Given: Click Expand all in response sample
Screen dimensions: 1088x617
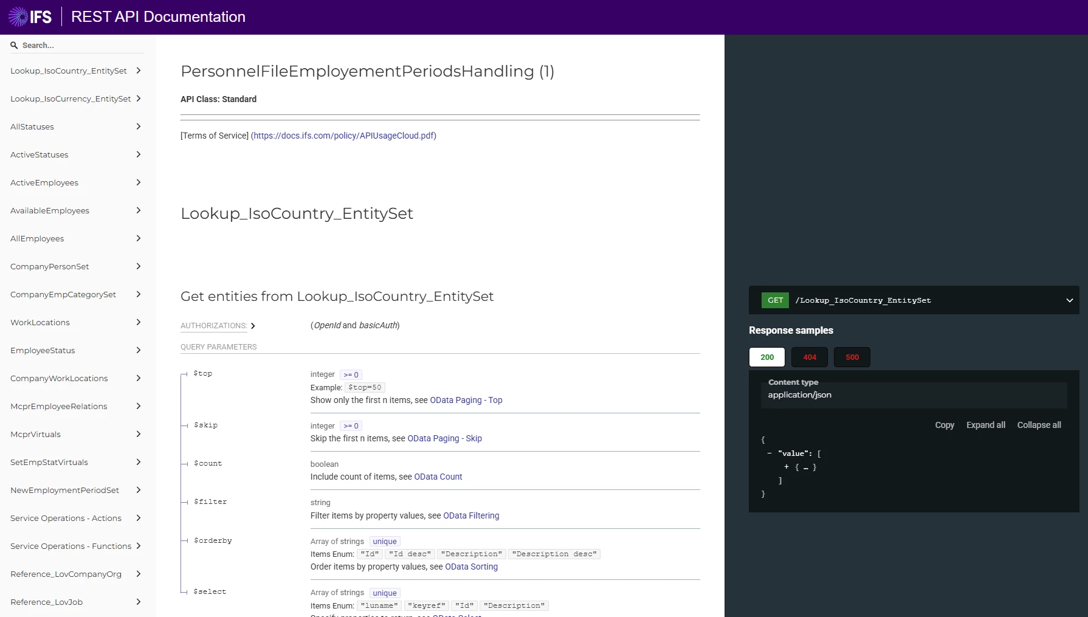Looking at the screenshot, I should [x=985, y=425].
